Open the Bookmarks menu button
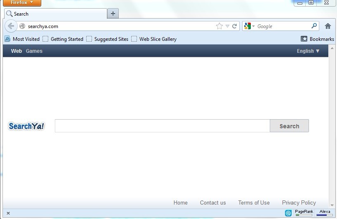The height and width of the screenshot is (219, 337). pyautogui.click(x=317, y=39)
